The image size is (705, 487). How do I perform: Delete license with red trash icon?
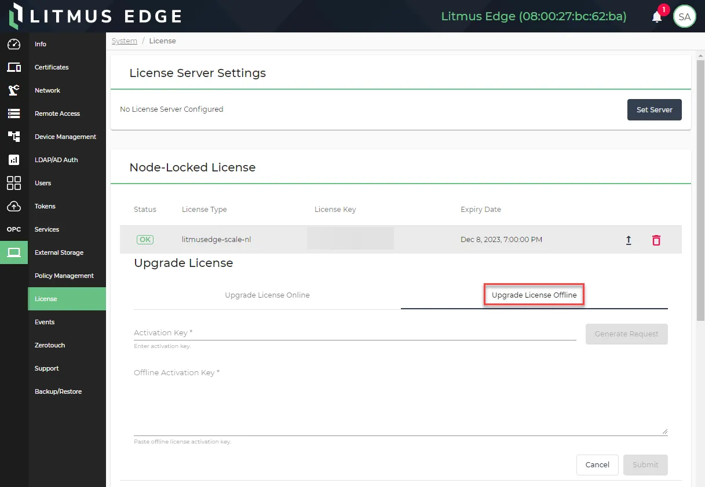(x=656, y=240)
